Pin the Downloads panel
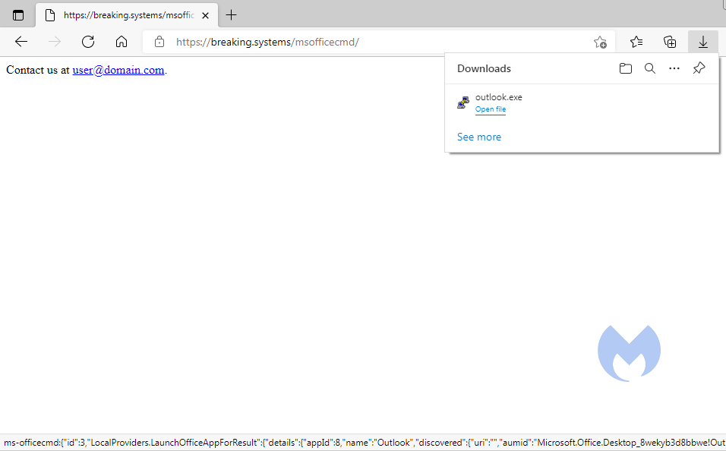The image size is (726, 451). [x=699, y=68]
